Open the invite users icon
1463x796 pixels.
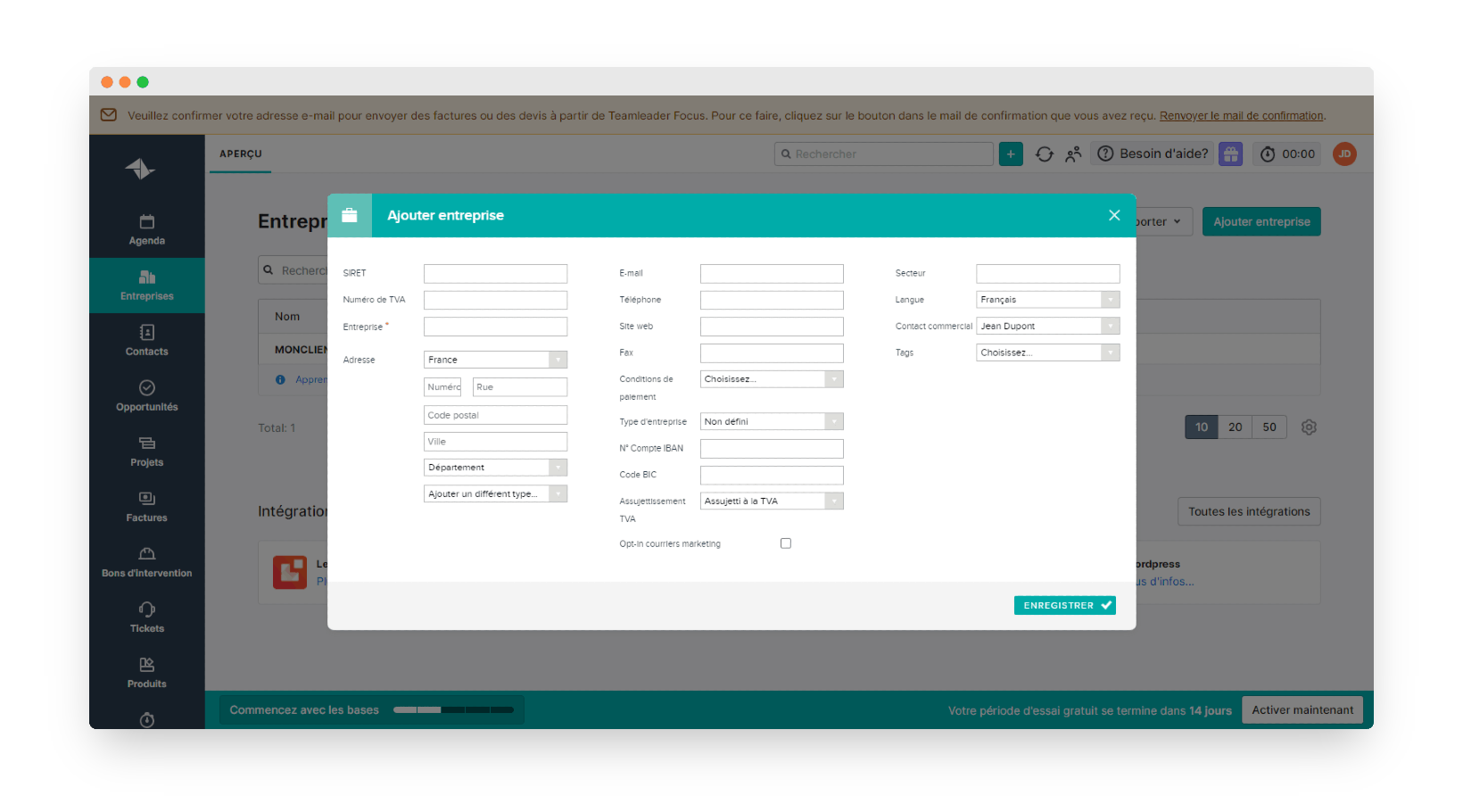1073,154
